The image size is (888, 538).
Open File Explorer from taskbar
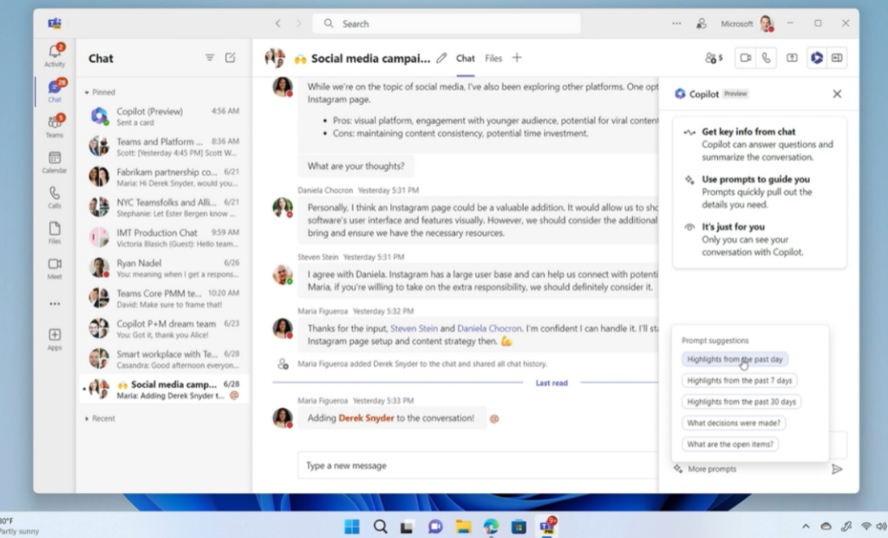pos(463,527)
